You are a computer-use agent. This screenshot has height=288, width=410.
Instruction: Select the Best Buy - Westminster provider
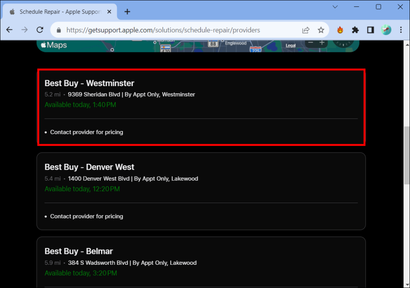[201, 107]
